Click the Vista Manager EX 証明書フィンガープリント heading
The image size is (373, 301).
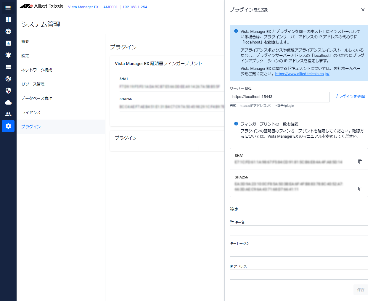(x=158, y=64)
